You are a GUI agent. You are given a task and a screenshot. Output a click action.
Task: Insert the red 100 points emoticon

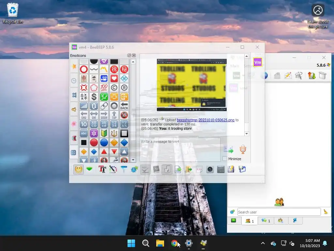(x=104, y=88)
